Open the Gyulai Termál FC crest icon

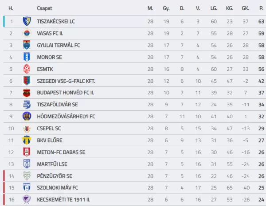(27, 45)
